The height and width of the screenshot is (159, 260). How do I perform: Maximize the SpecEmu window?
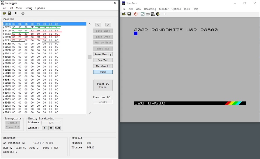tap(245, 3)
